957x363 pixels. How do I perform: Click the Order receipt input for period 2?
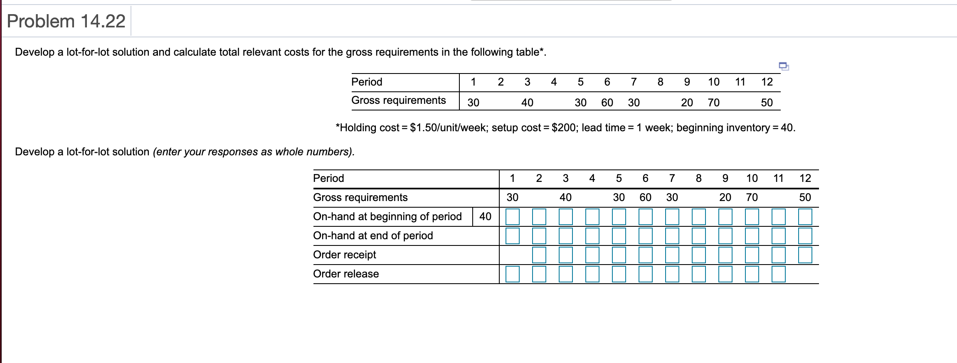tap(539, 254)
